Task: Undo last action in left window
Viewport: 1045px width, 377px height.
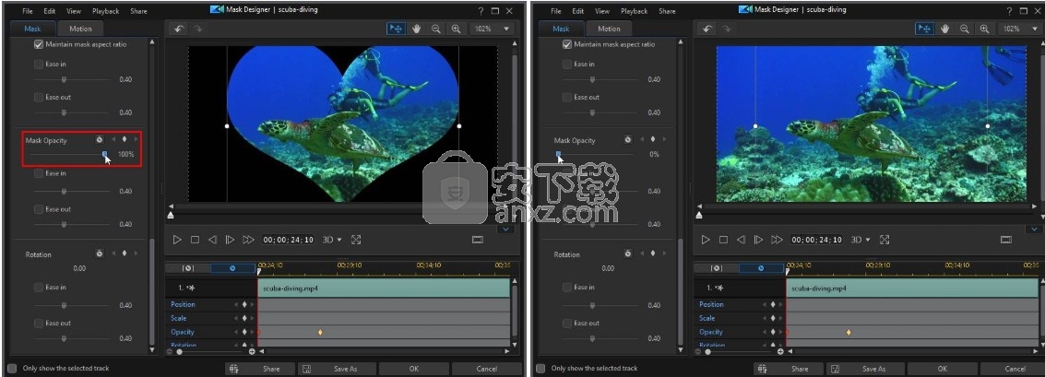Action: 178,29
